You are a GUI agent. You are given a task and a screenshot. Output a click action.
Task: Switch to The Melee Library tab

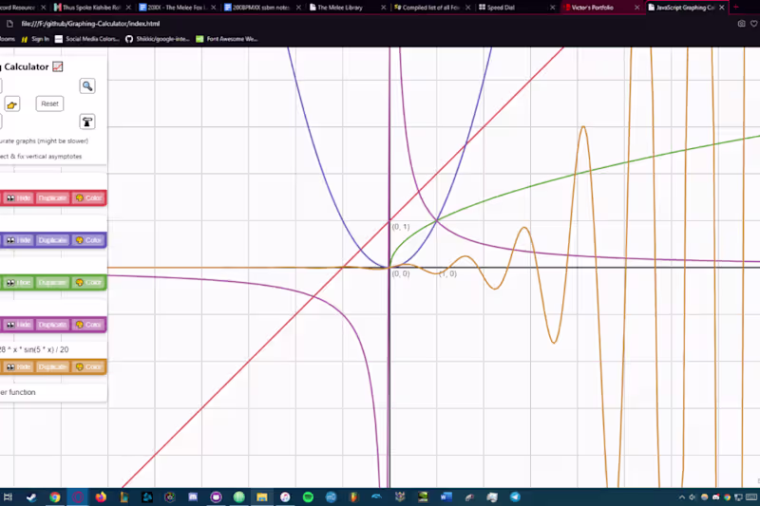point(340,8)
